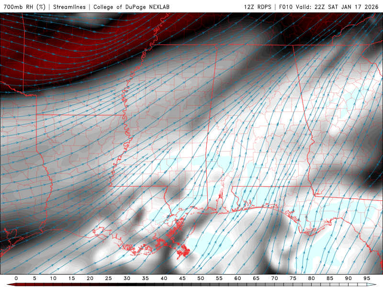This screenshot has width=383, height=287.
Task: Click the "35" value on the color scale
Action: pyautogui.click(x=146, y=278)
